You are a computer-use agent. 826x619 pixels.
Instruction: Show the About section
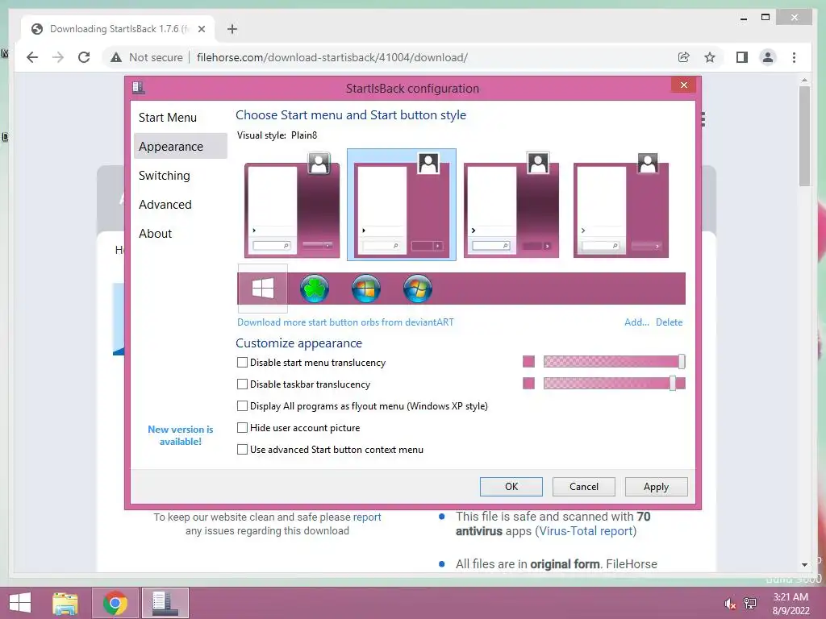click(x=180, y=233)
